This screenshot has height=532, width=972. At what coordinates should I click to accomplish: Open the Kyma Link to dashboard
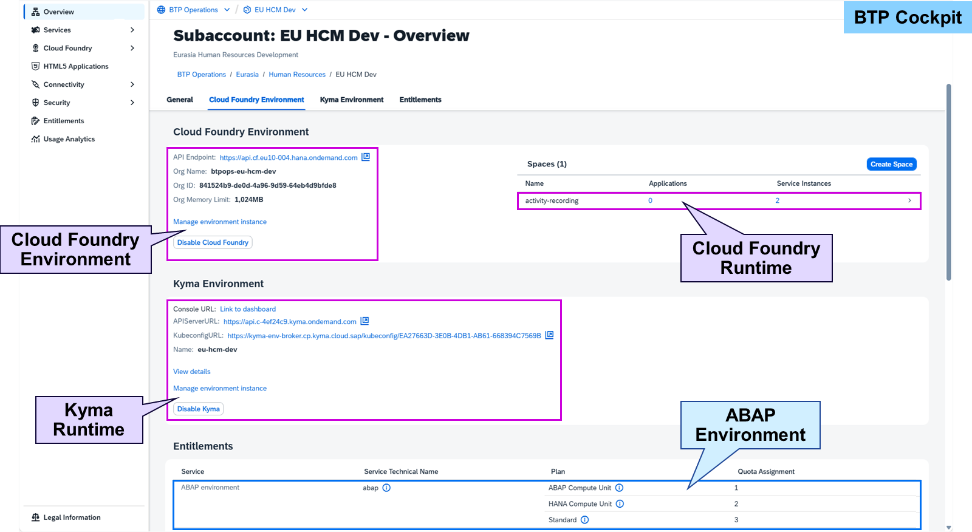click(248, 309)
